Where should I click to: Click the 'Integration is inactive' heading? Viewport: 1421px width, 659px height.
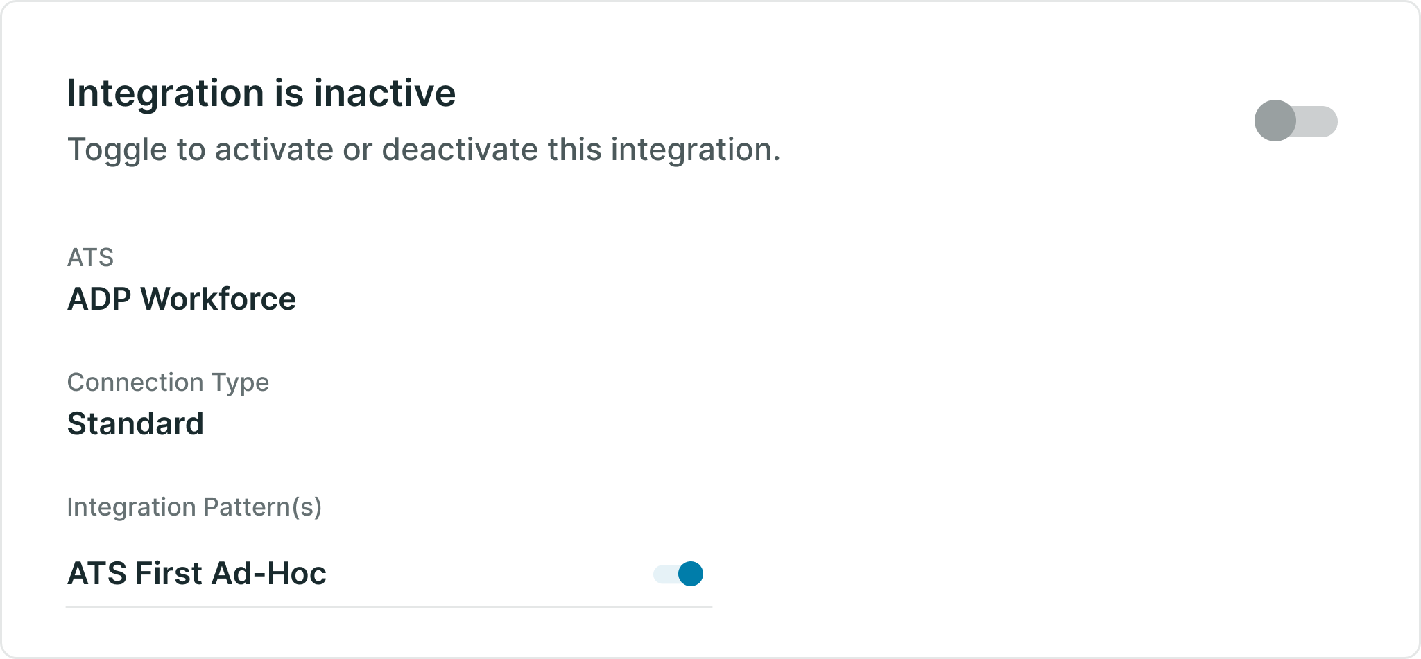[x=261, y=93]
